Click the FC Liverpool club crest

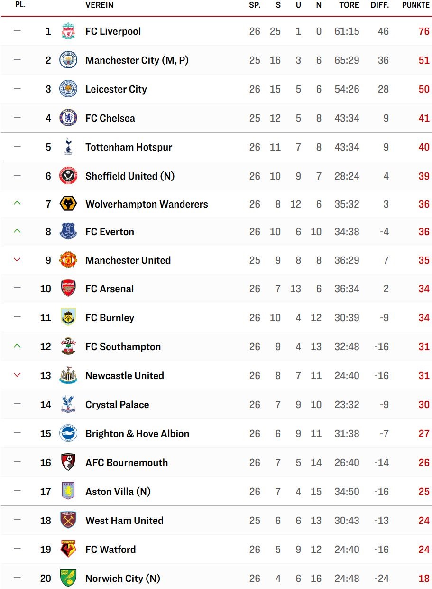(x=68, y=31)
